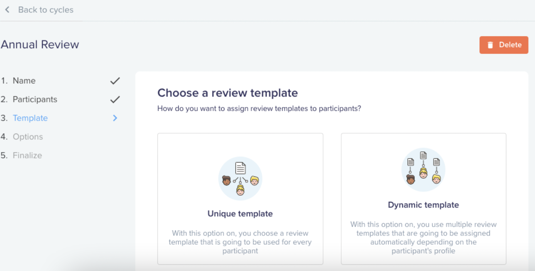The image size is (535, 271).
Task: Open the Options step
Action: pos(28,137)
